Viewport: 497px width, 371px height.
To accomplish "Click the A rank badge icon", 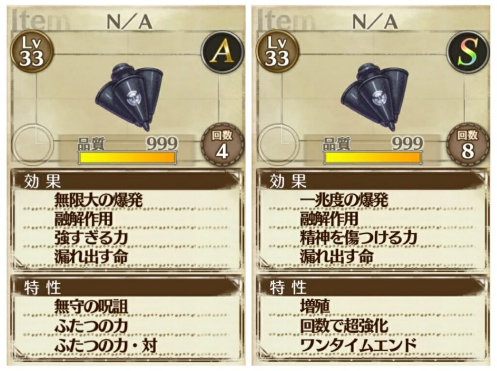I will coord(222,51).
